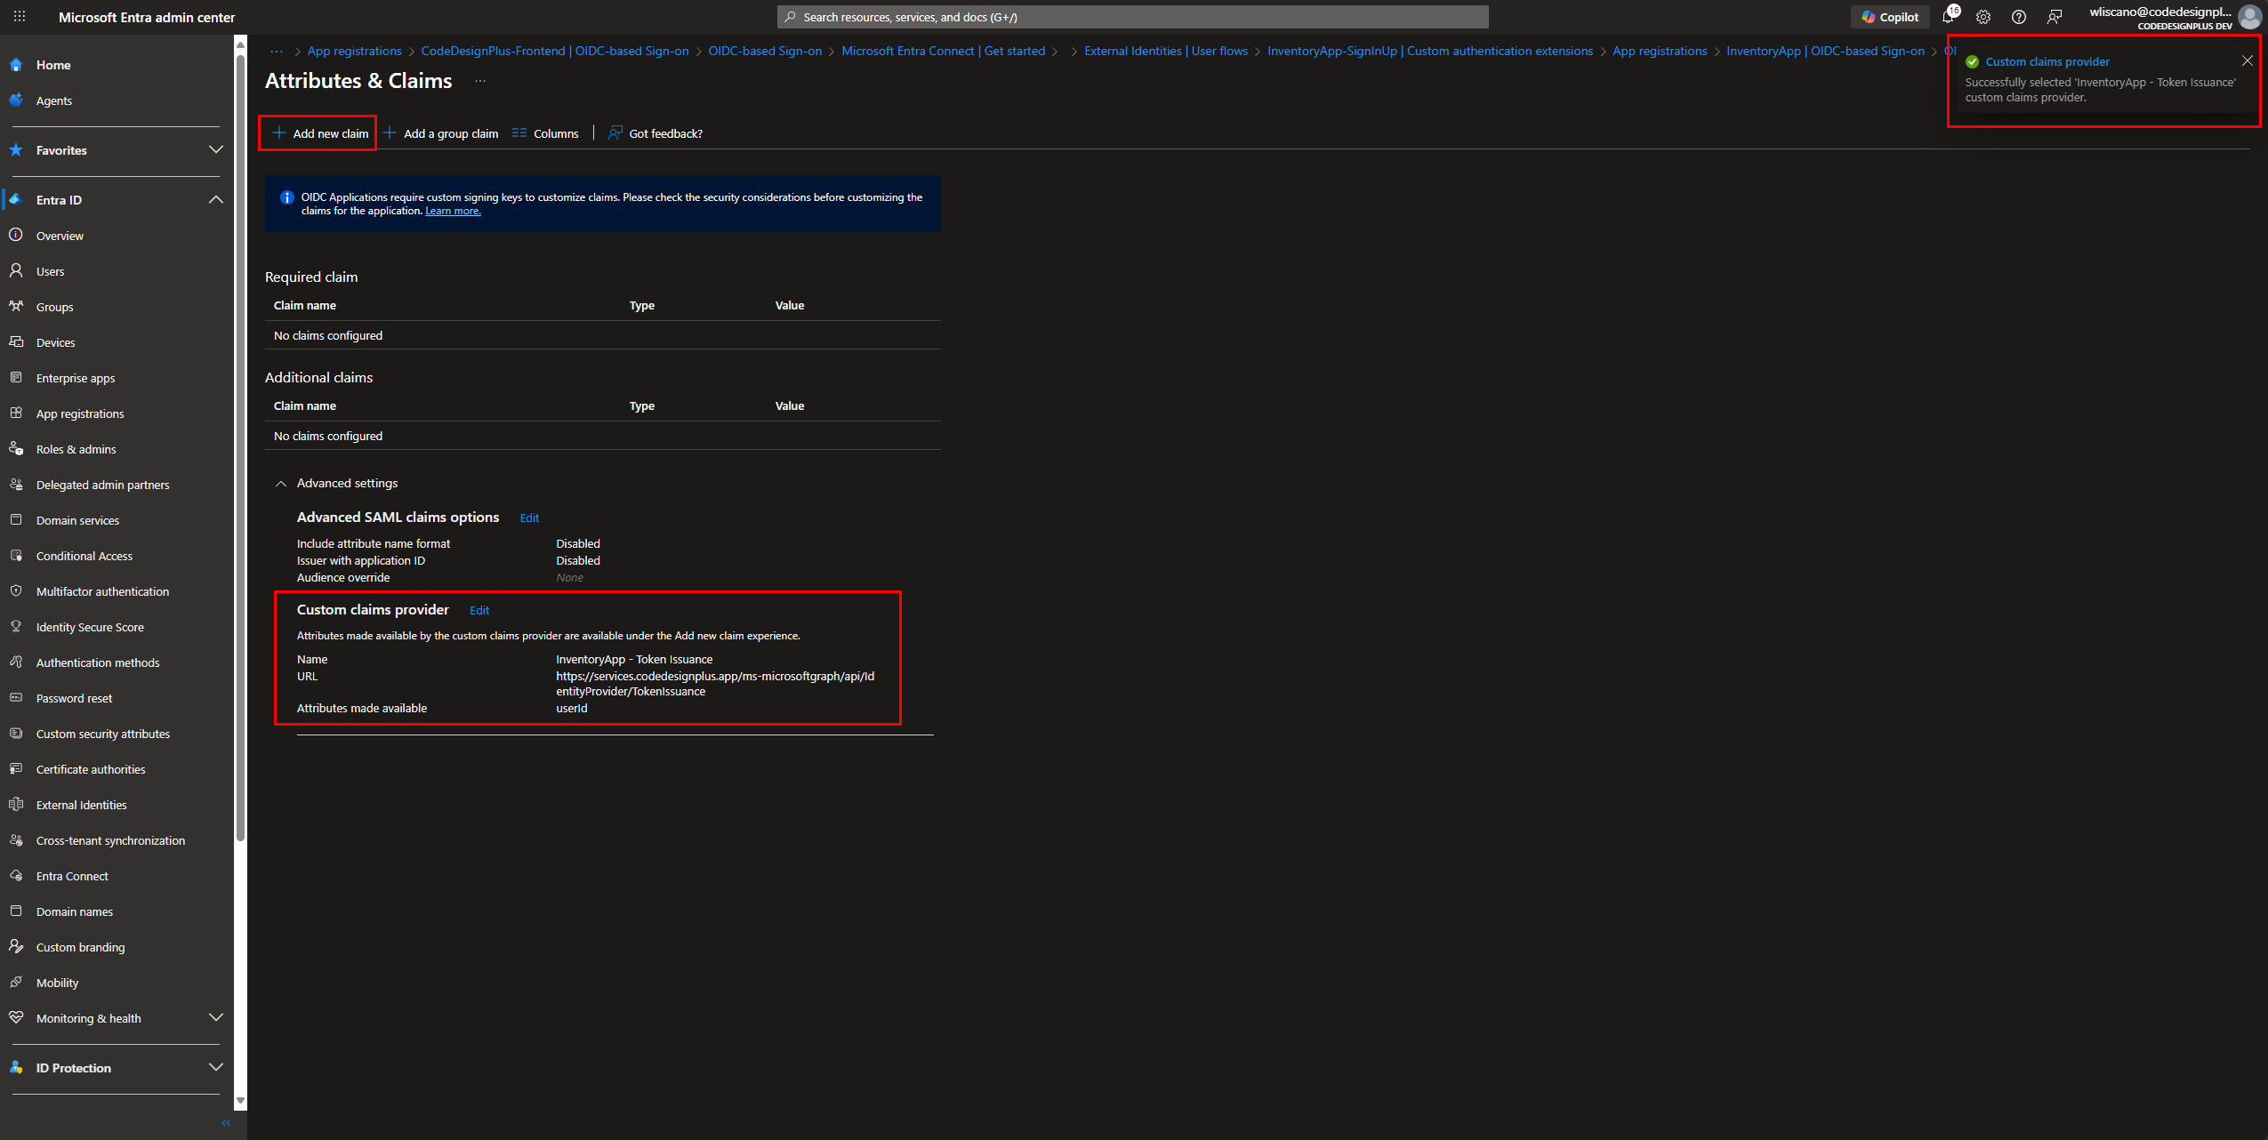This screenshot has height=1140, width=2268.
Task: Launch Copilot from the header
Action: 1890,17
